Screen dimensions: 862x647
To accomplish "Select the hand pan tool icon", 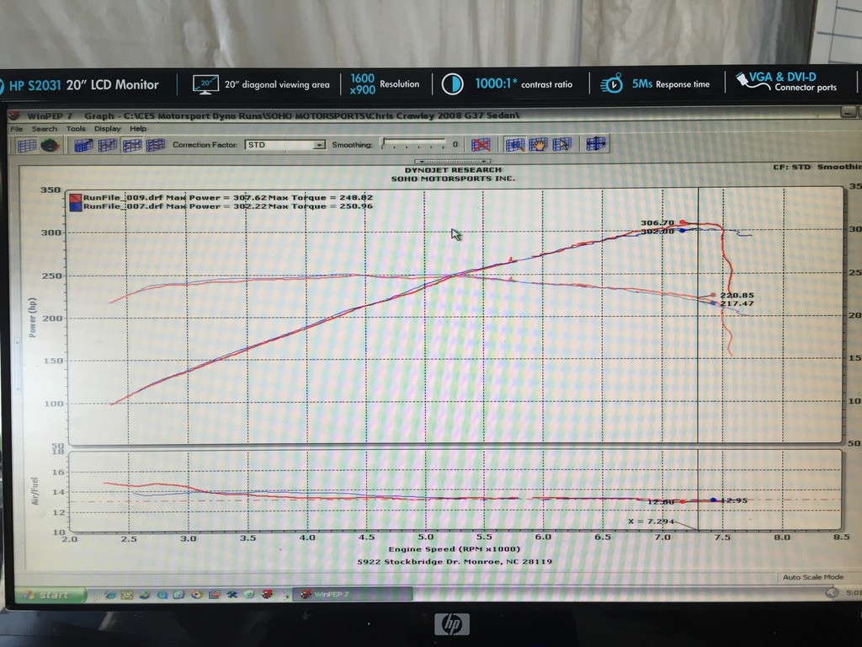I will coord(538,144).
